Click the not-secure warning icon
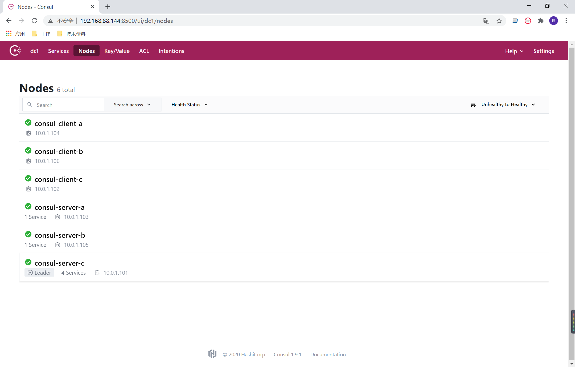The image size is (575, 367). point(50,21)
